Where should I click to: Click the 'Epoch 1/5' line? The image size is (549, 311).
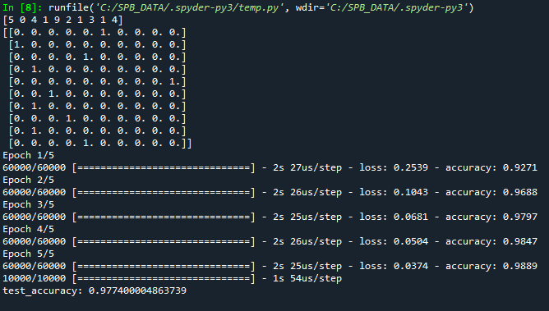[29, 156]
